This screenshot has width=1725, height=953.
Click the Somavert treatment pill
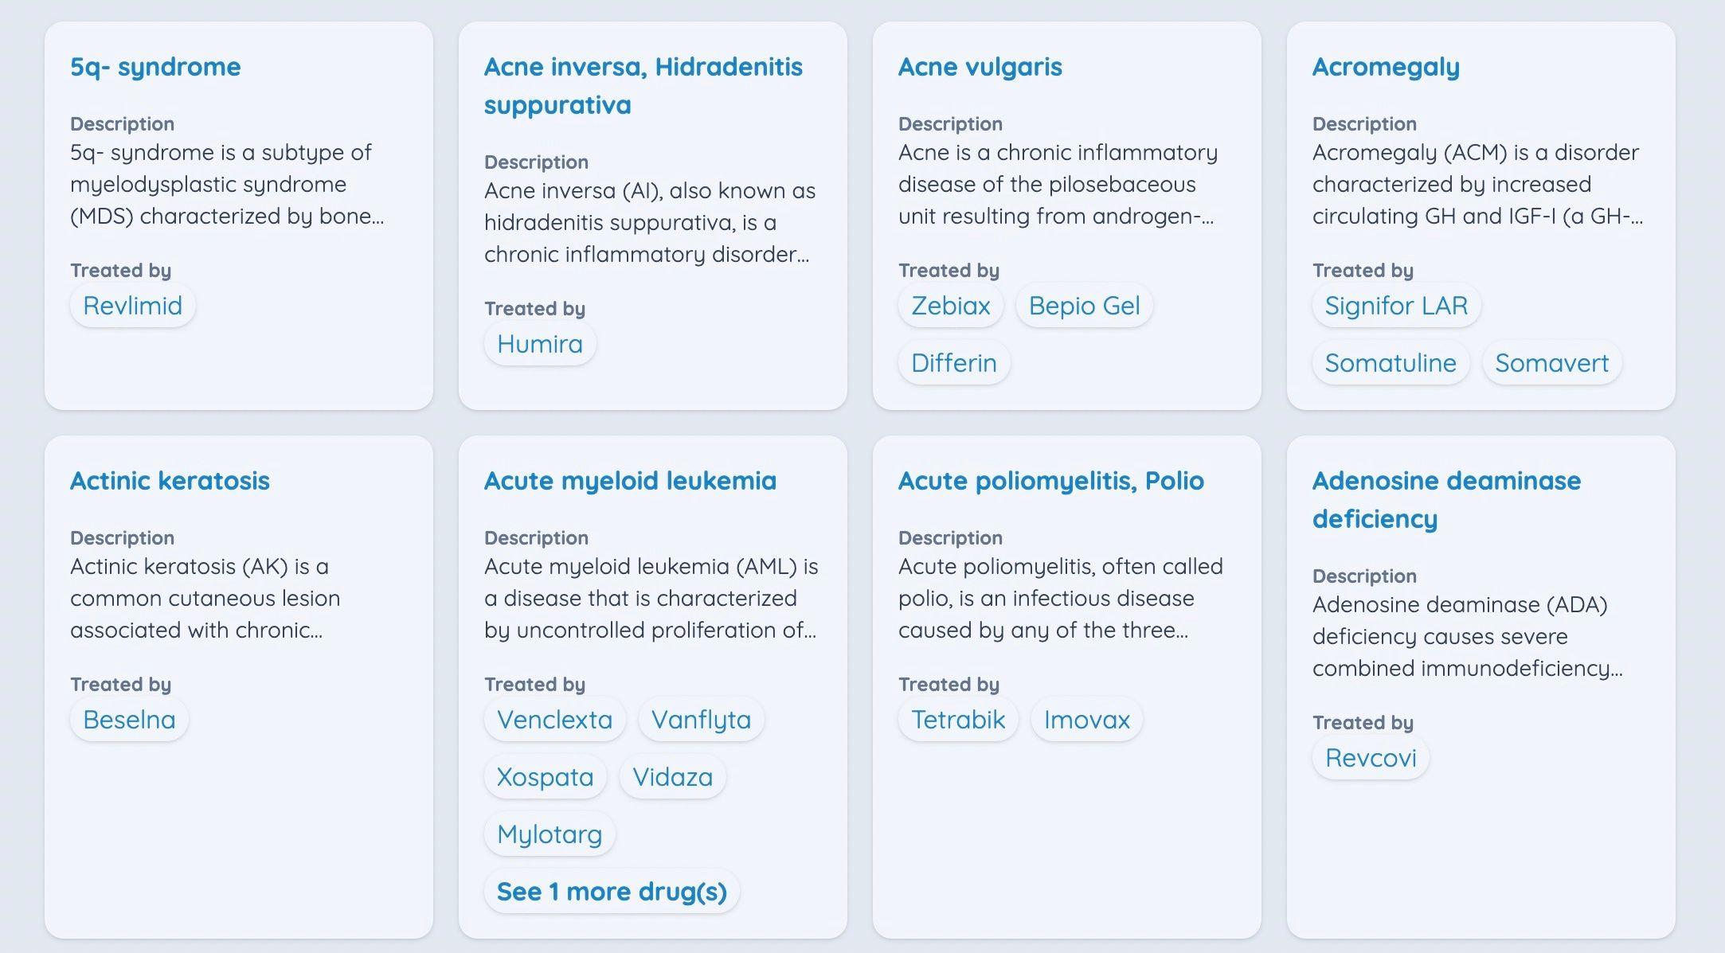(x=1551, y=362)
